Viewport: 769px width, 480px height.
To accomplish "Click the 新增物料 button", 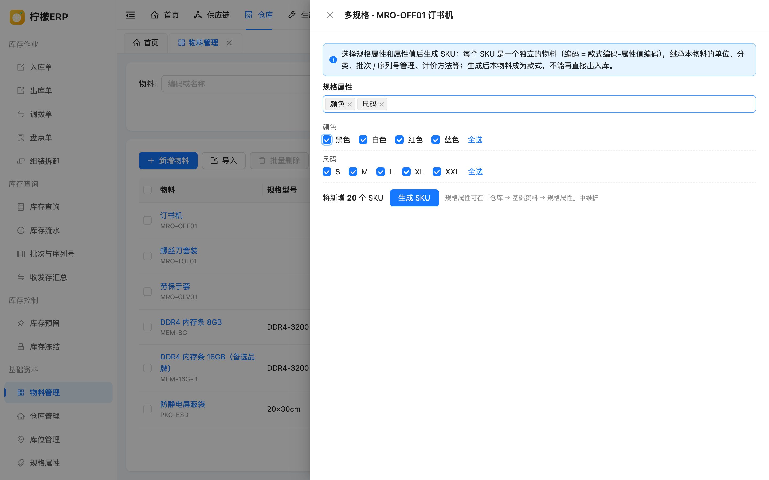I will (168, 161).
